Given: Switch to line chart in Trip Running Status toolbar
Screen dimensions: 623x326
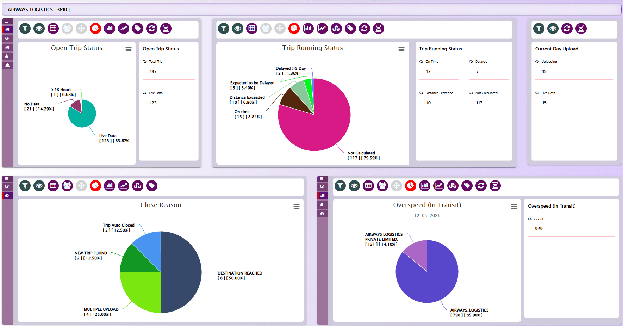Looking at the screenshot, I should [x=322, y=29].
